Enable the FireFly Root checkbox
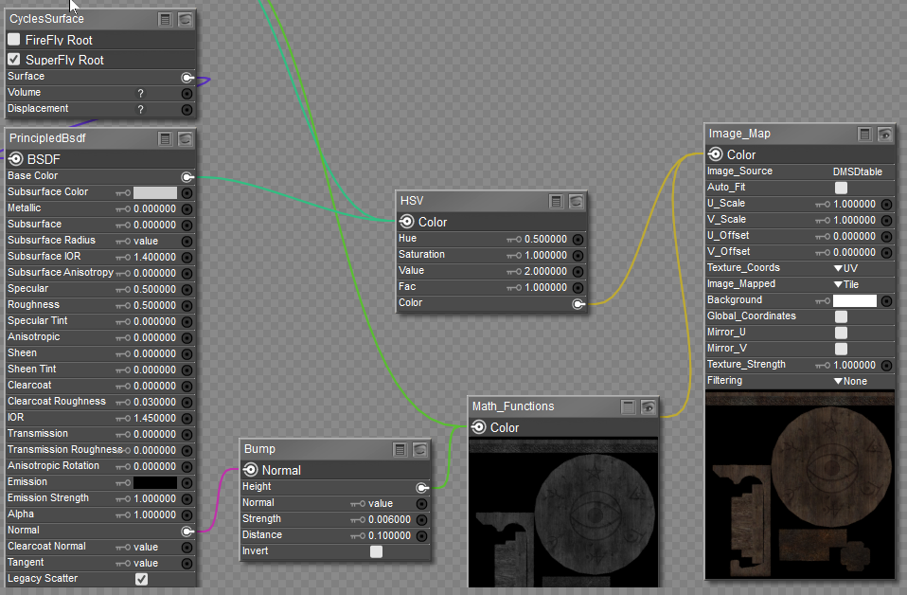The height and width of the screenshot is (595, 907). pos(14,40)
